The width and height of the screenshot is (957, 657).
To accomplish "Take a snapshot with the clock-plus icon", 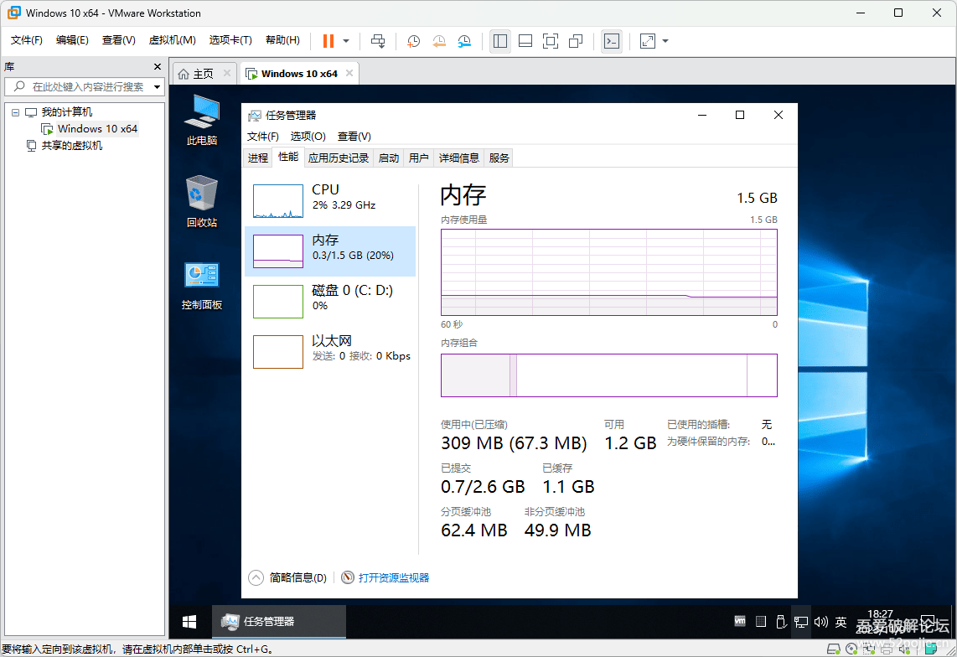I will click(x=413, y=41).
